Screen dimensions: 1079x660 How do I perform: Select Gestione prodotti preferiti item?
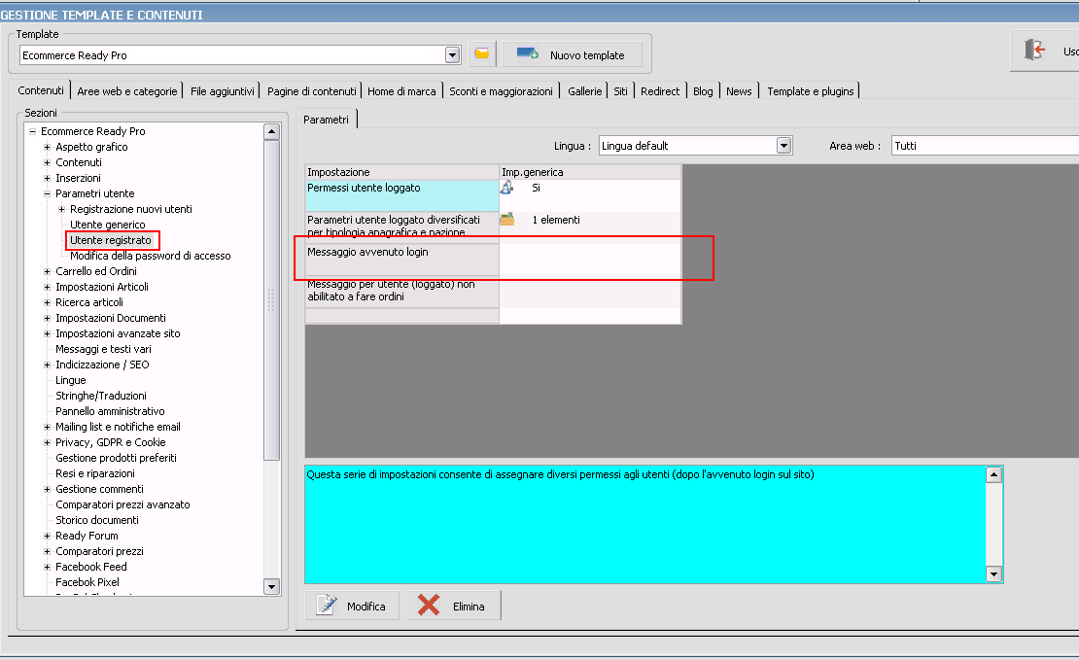click(117, 458)
